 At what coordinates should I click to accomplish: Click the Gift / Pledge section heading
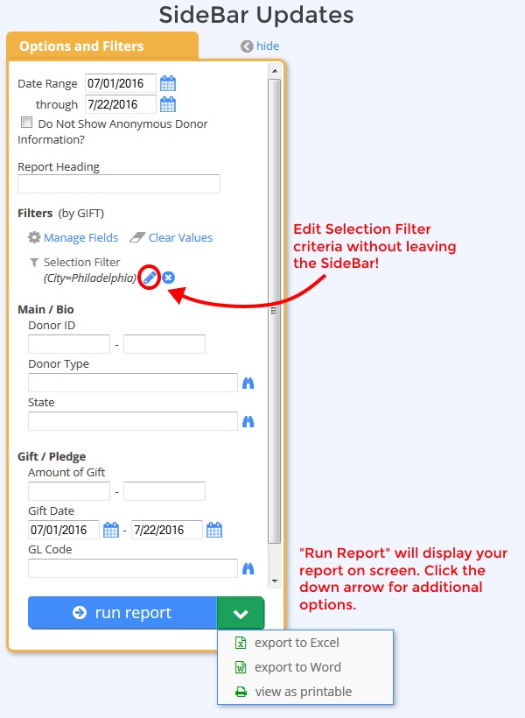tap(52, 456)
